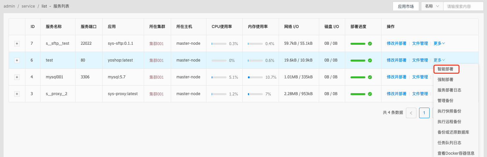Screen dimensions: 487x157
Task: Open 更多 dropdown for s__sftp__test
Action: pos(439,43)
